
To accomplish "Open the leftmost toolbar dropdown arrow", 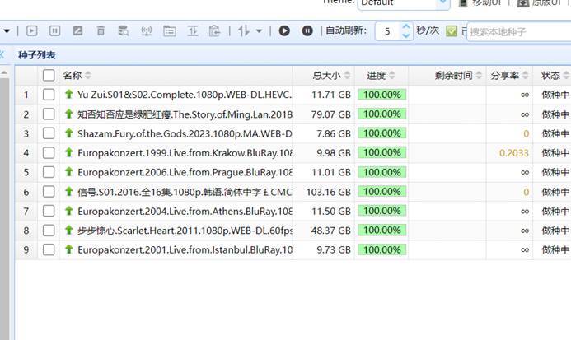I will point(7,31).
